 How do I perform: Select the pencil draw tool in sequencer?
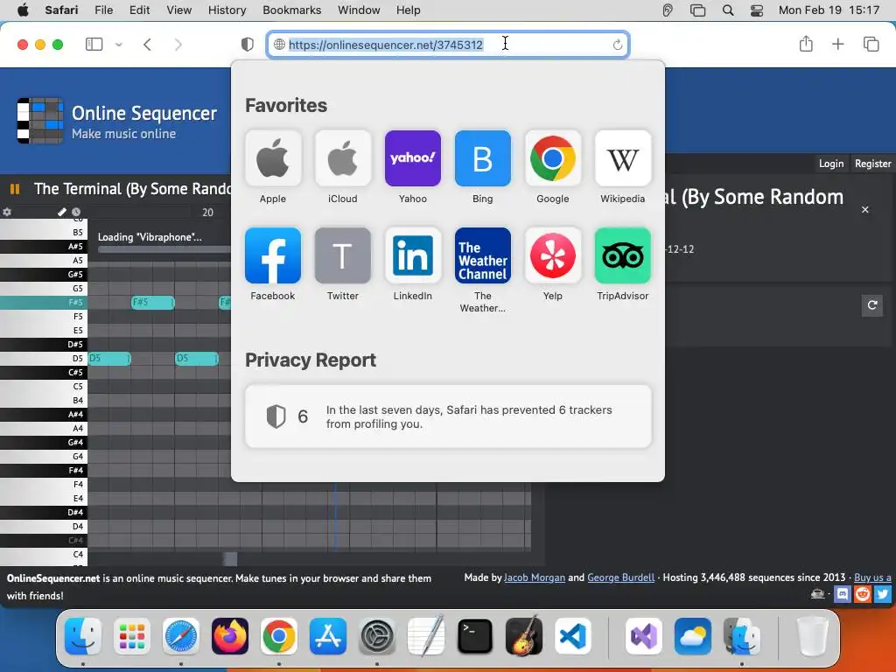tap(62, 212)
